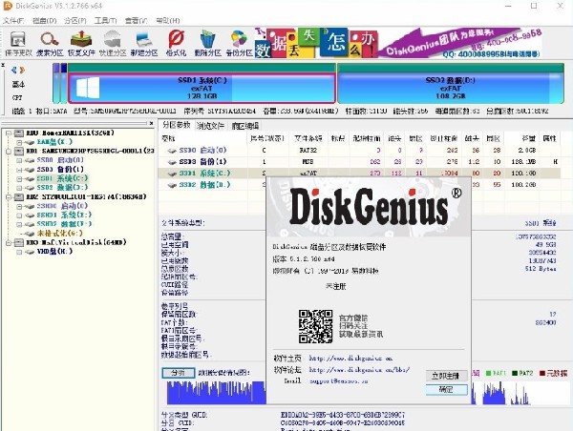Click 立即注册 register button
573x431 pixels.
click(x=446, y=376)
